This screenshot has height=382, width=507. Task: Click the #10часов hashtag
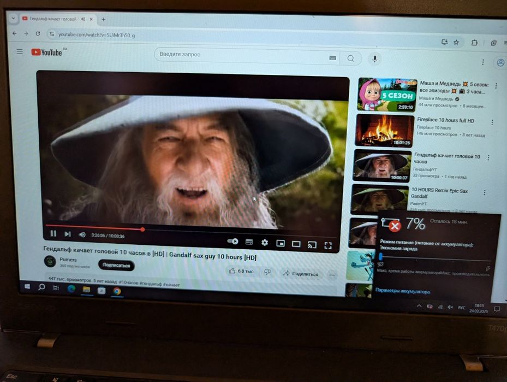[x=128, y=283]
